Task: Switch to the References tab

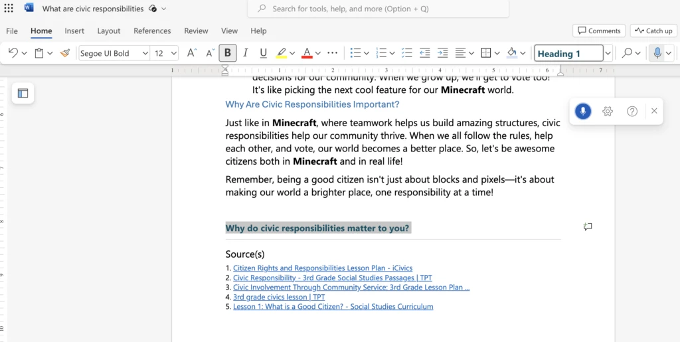Action: [152, 31]
